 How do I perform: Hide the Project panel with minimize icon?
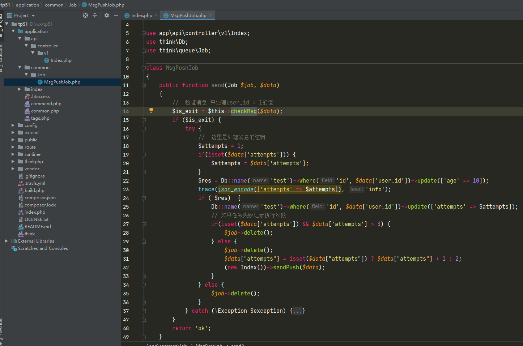pos(116,15)
